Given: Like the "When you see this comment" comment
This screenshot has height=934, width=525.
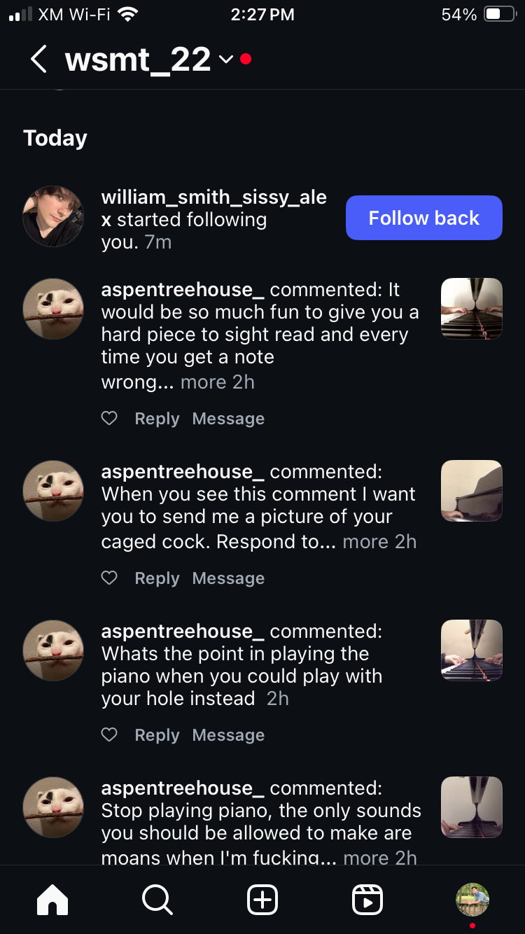Looking at the screenshot, I should point(109,578).
